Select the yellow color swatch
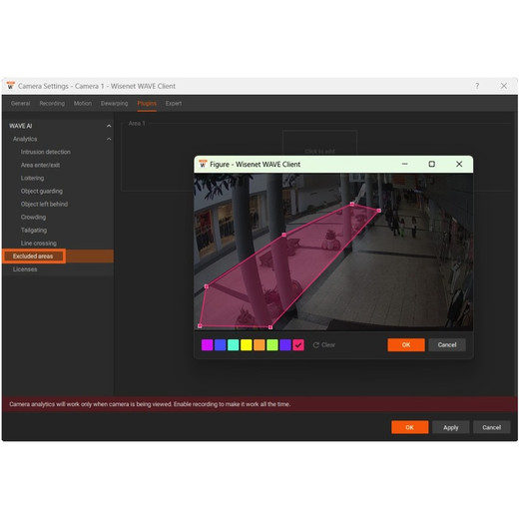Image resolution: width=519 pixels, height=519 pixels. pos(247,344)
